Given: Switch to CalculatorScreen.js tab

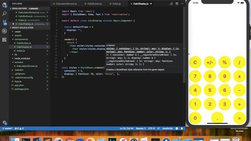Looking at the screenshot, I should coord(65,4).
